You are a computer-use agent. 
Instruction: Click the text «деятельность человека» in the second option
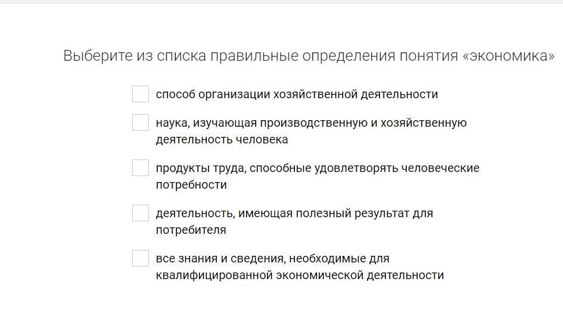coord(222,139)
